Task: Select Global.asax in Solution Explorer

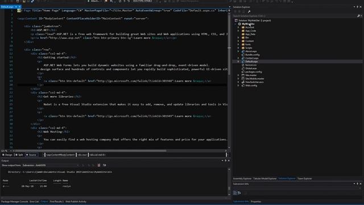Action: tap(251, 68)
